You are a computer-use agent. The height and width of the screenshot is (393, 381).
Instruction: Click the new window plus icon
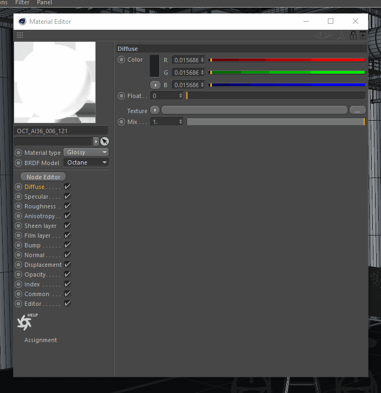click(363, 35)
